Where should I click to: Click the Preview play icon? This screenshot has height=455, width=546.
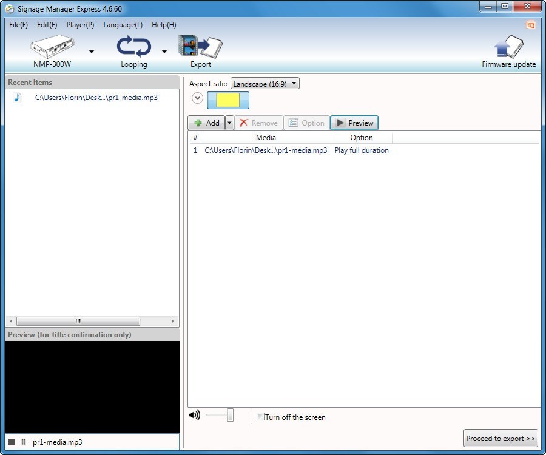click(342, 123)
